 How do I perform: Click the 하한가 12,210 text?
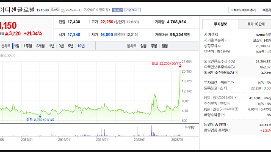126,35
